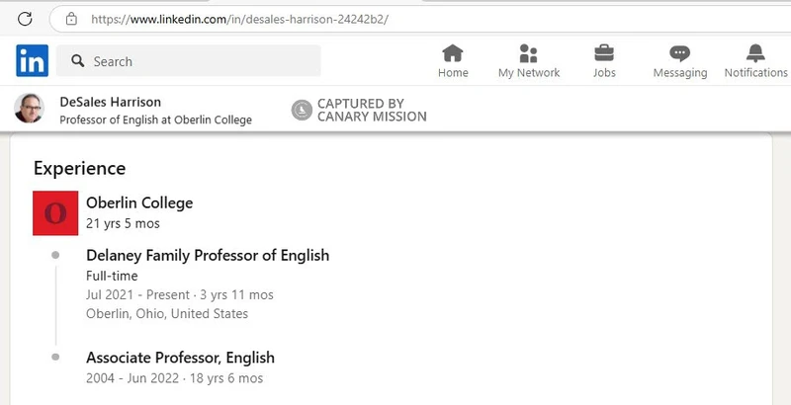The width and height of the screenshot is (791, 405).
Task: Open My Network people icon
Action: 528,53
